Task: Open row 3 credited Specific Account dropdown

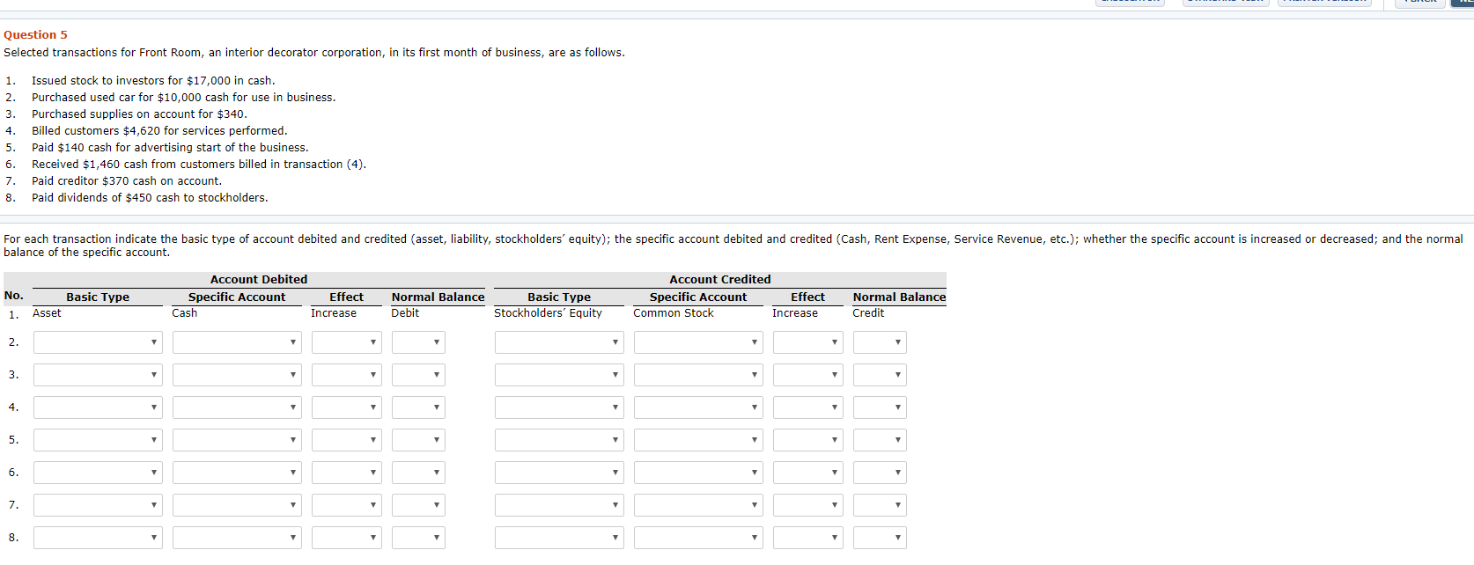Action: coord(698,375)
